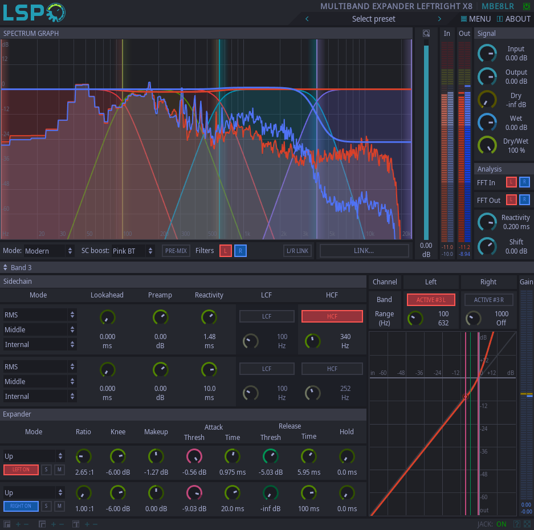The image size is (534, 530).
Task: Open the Mode dropdown showing Modern
Action: pyautogui.click(x=49, y=251)
